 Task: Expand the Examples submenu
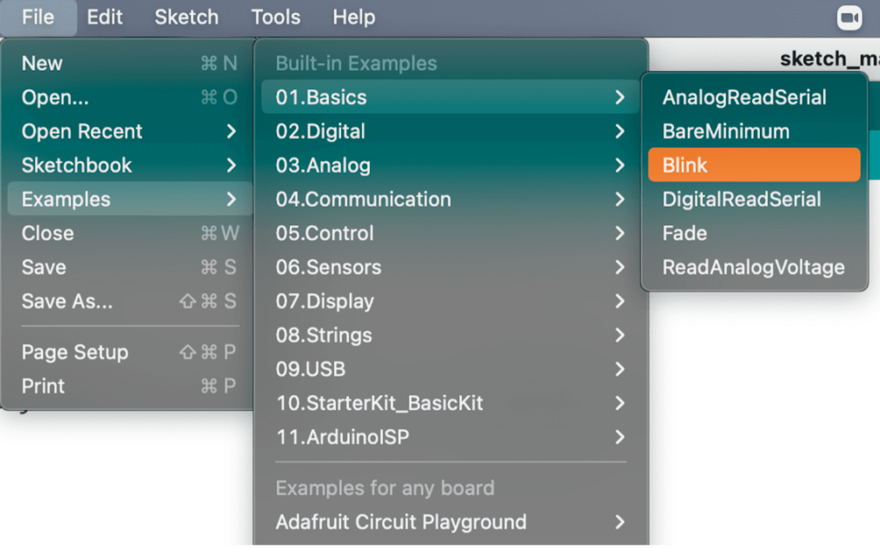point(130,199)
